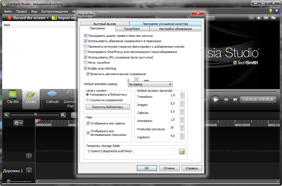
Task: Open Default animation easing dropdown
Action: click(150, 84)
